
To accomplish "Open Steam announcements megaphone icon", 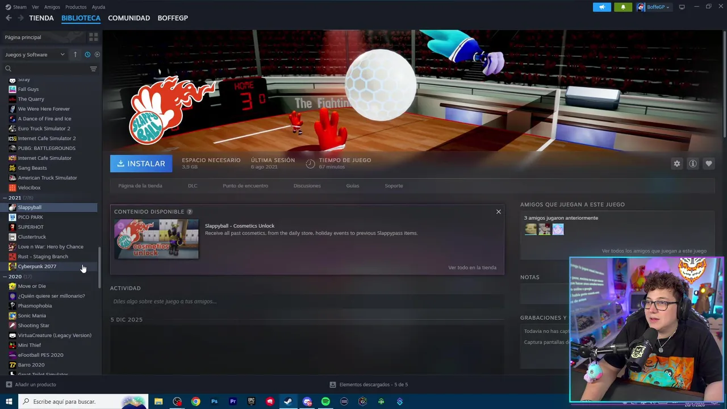I will [x=602, y=7].
